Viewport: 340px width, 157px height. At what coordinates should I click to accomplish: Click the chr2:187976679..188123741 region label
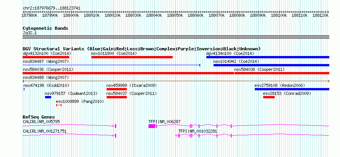52,8
